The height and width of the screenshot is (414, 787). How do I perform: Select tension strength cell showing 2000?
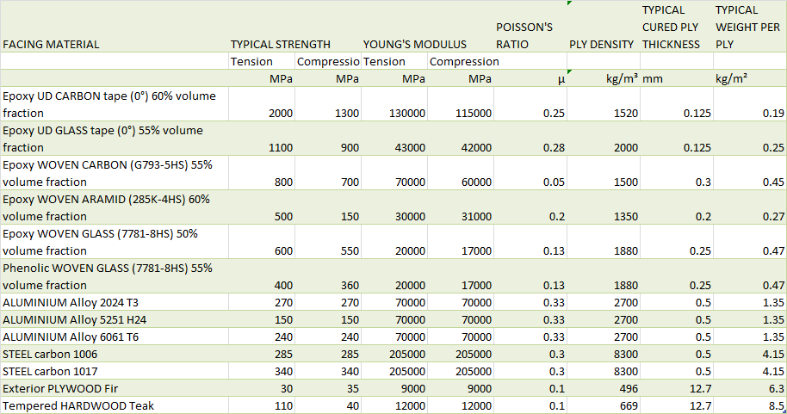[262, 104]
